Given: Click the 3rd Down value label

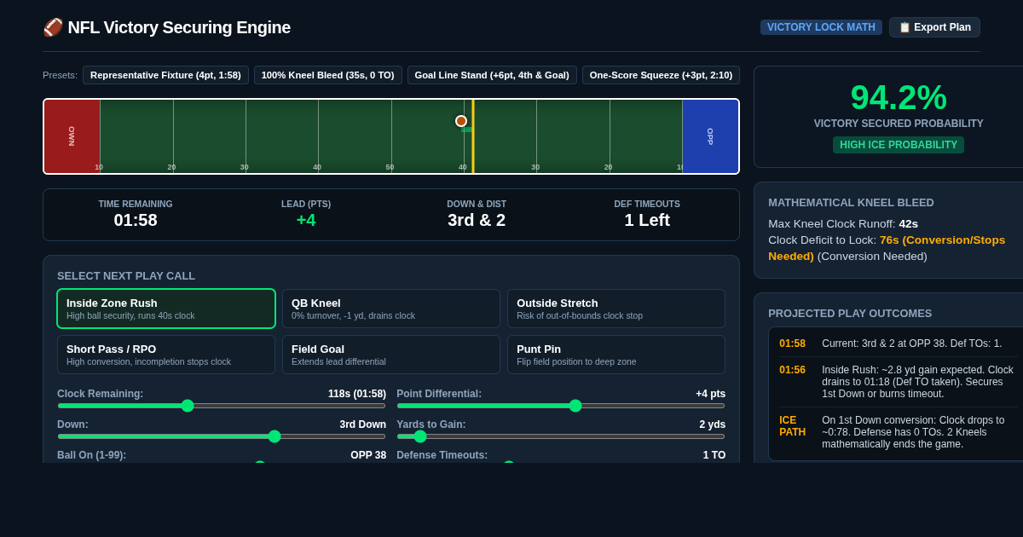Looking at the screenshot, I should 363,424.
